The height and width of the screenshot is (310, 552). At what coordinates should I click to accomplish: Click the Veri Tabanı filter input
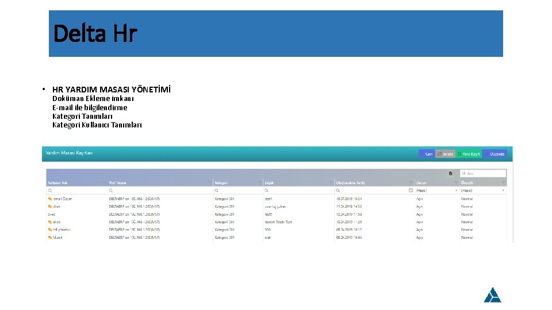point(160,191)
